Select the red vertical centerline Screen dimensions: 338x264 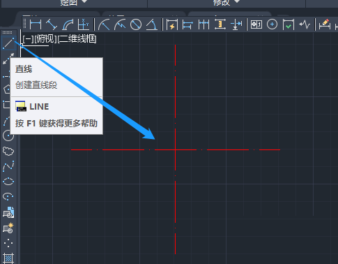[x=175, y=149]
